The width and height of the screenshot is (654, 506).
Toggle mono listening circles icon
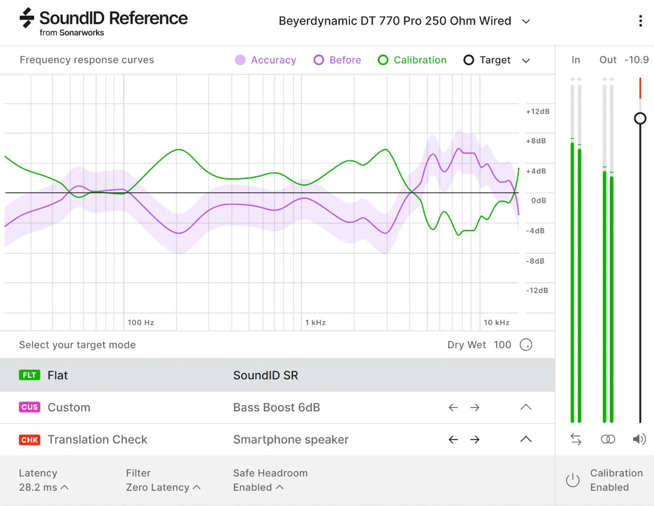608,439
